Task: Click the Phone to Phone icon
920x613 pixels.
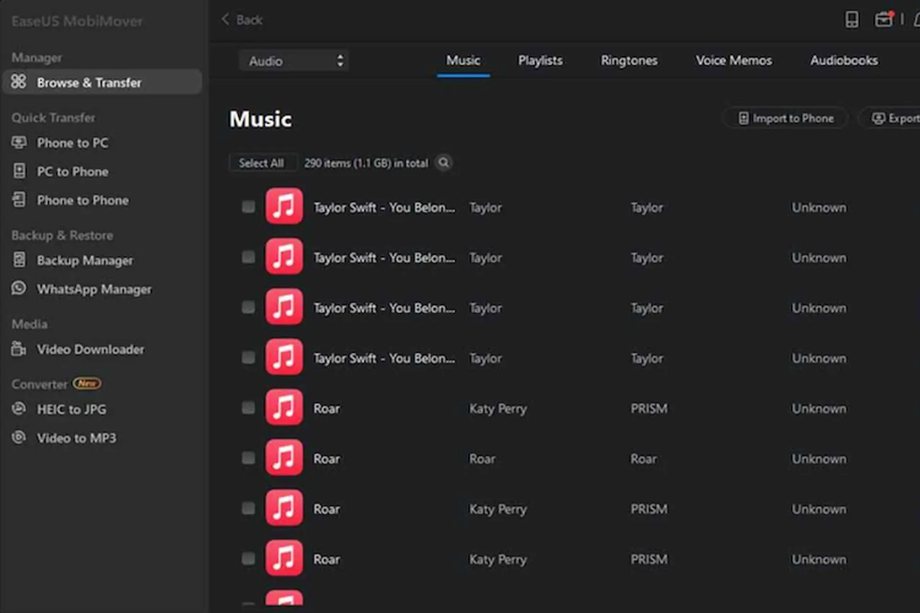Action: tap(19, 200)
